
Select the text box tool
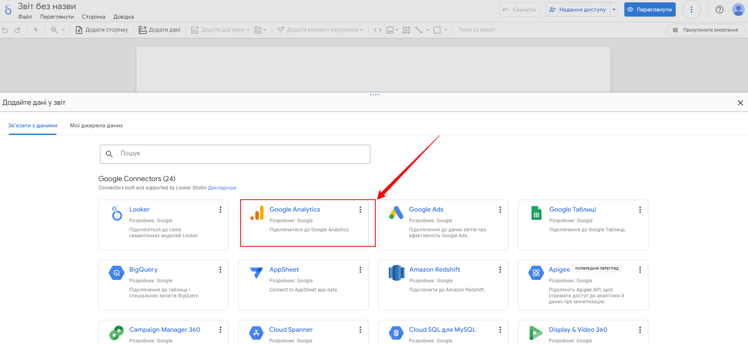tap(406, 30)
